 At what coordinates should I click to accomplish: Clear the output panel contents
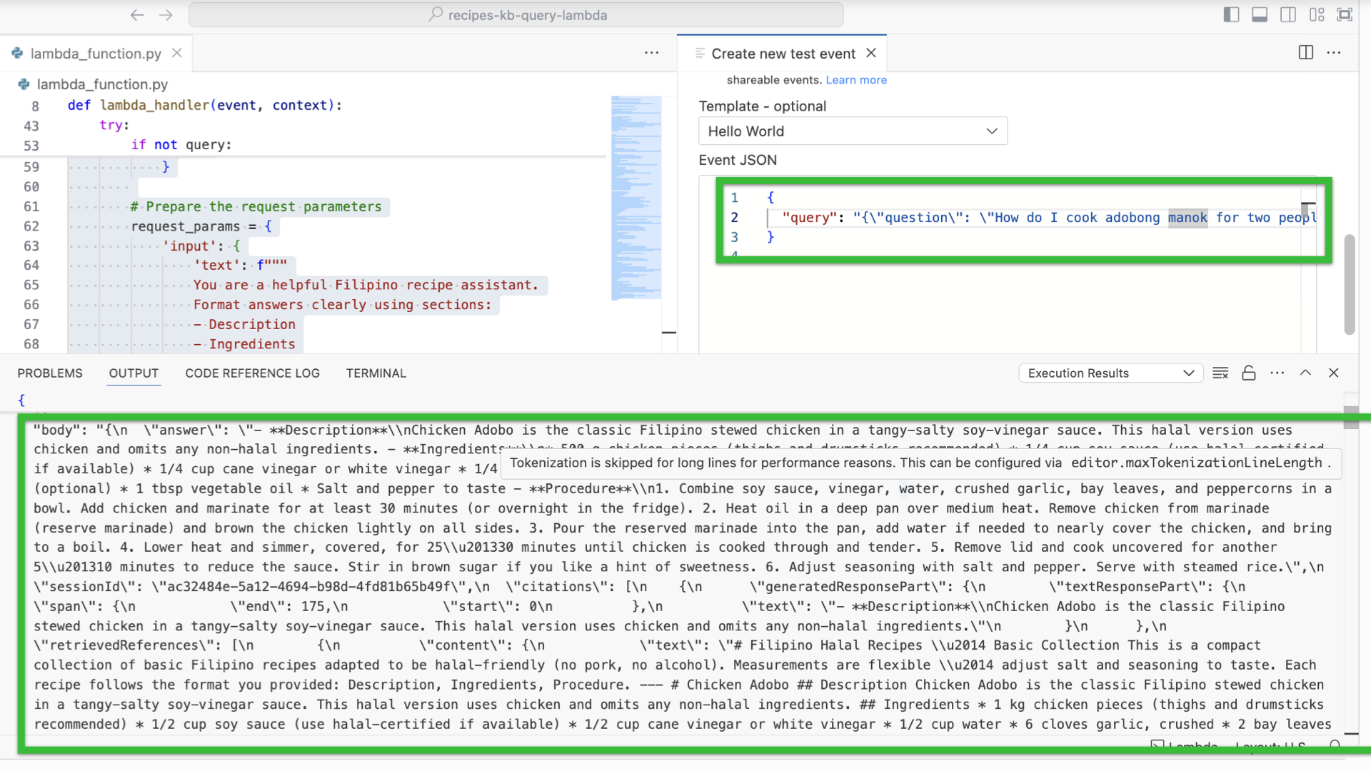pos(1220,373)
